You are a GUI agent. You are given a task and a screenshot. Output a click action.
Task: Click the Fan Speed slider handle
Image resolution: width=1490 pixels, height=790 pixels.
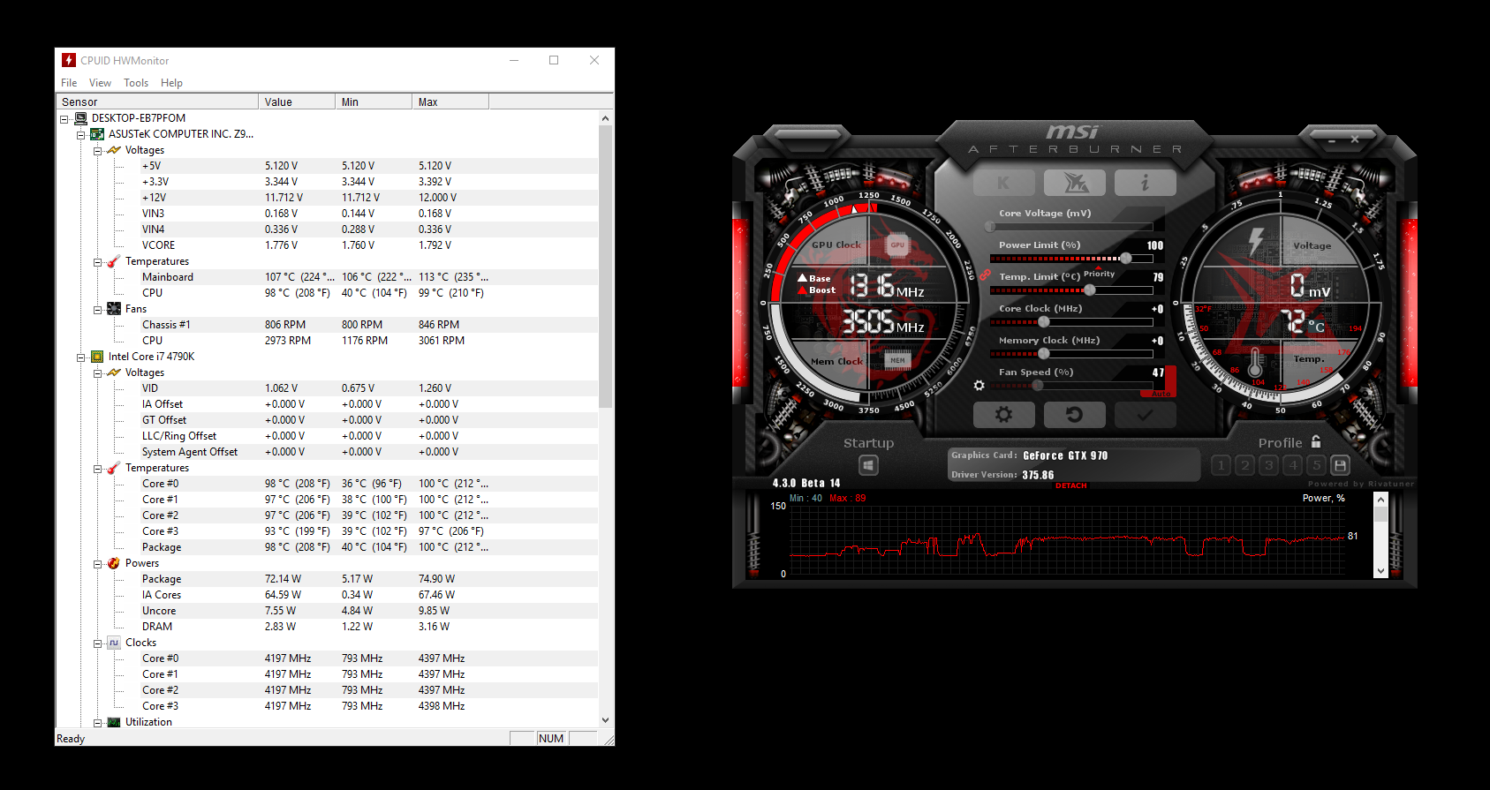[x=1038, y=386]
